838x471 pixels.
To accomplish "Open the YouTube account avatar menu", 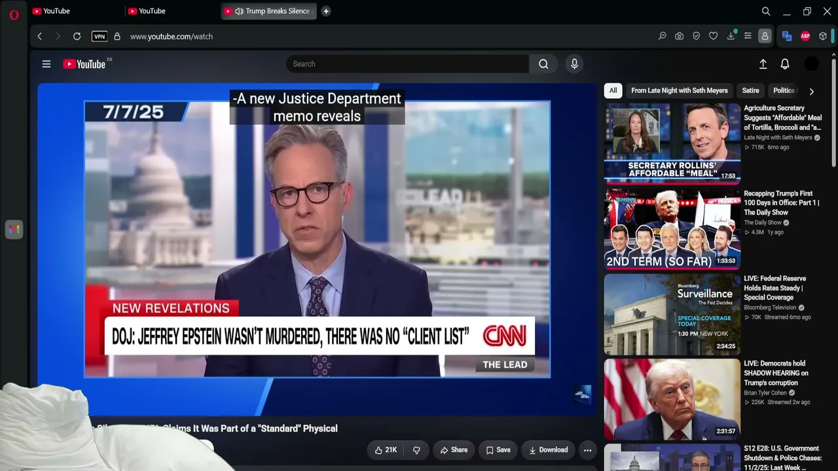I will (811, 64).
